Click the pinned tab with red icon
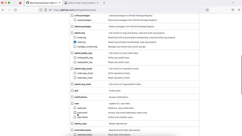The image size is (242, 136). pyautogui.click(x=20, y=3)
